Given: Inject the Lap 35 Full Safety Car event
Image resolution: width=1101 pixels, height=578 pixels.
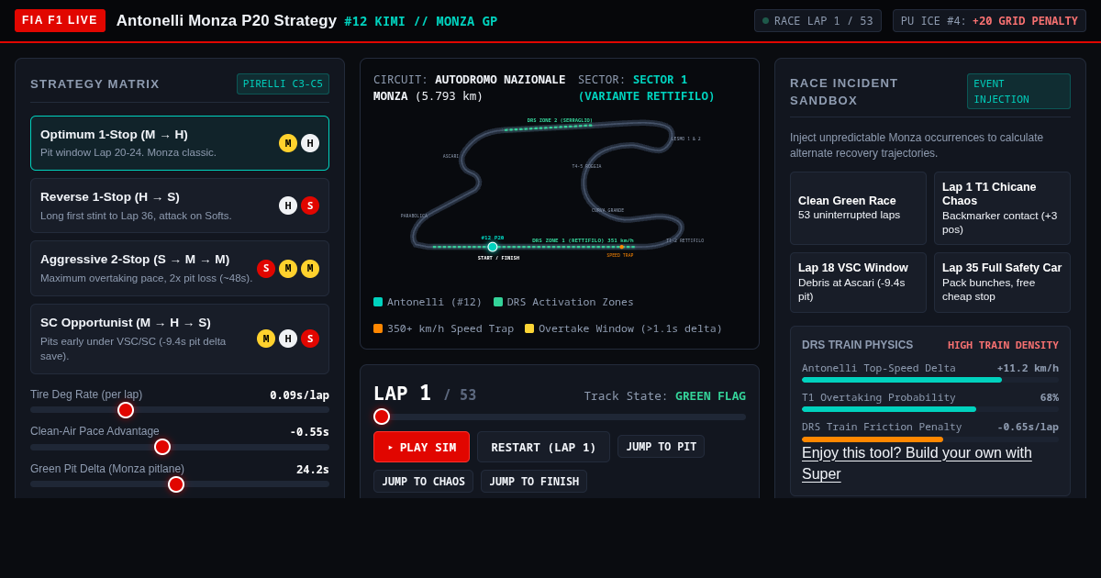Looking at the screenshot, I should tap(1002, 283).
